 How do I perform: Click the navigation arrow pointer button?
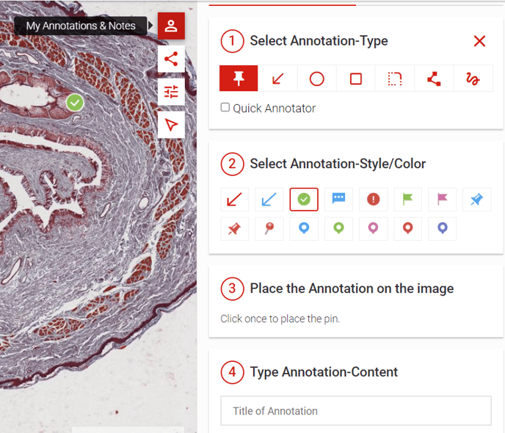pos(171,125)
